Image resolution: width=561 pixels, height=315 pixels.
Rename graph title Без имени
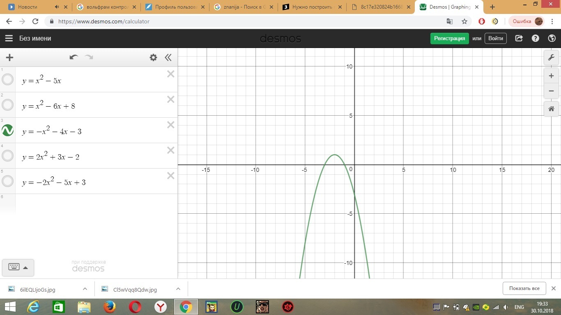[35, 38]
